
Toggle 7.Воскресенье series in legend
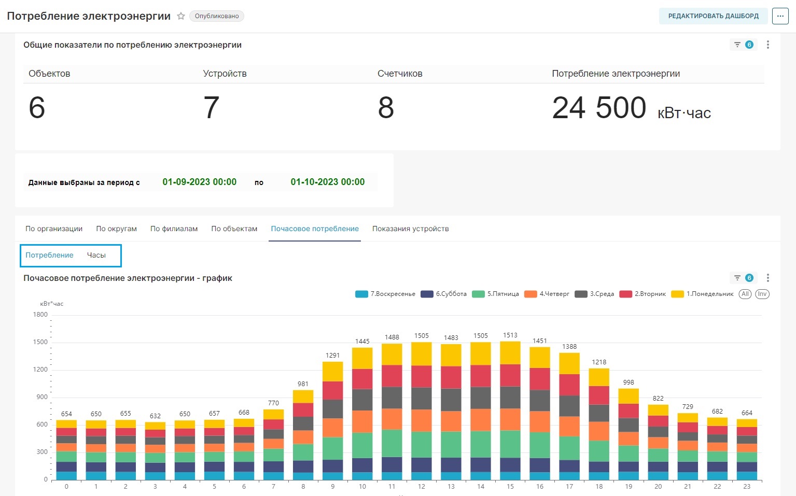[385, 294]
